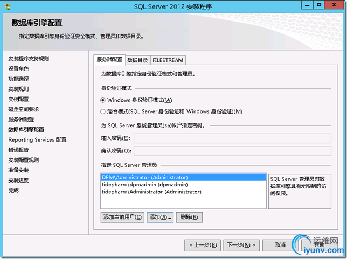
Task: Click 安装进度 step in sidebar
Action: click(18, 180)
